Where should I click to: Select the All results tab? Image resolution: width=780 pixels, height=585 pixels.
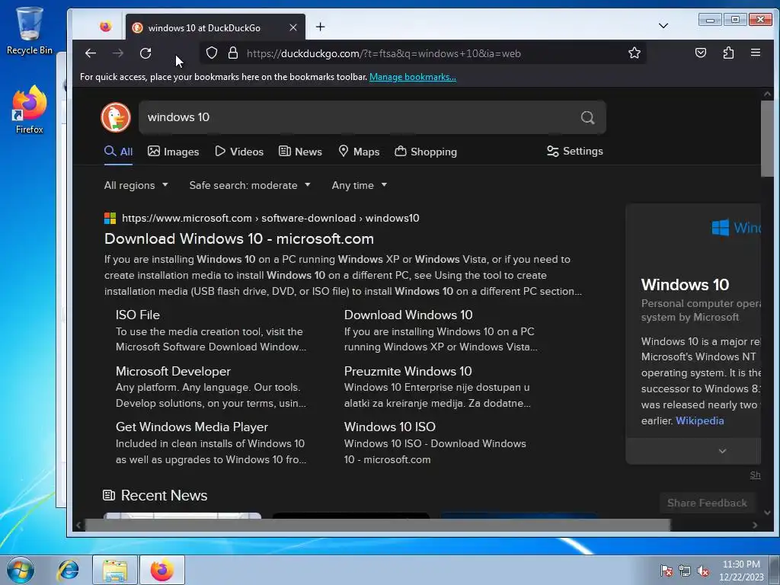tap(118, 152)
